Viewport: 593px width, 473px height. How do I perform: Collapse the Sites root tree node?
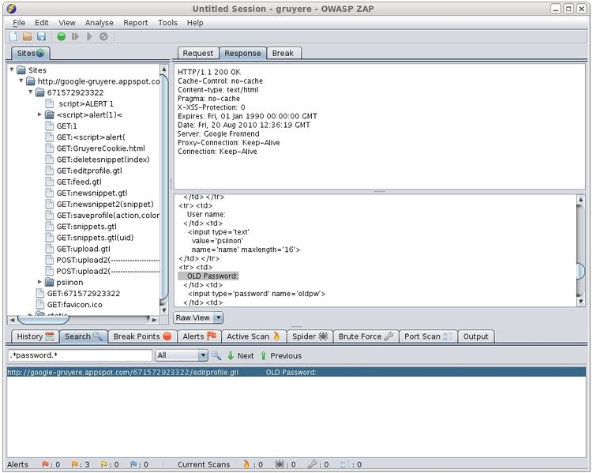coord(11,70)
